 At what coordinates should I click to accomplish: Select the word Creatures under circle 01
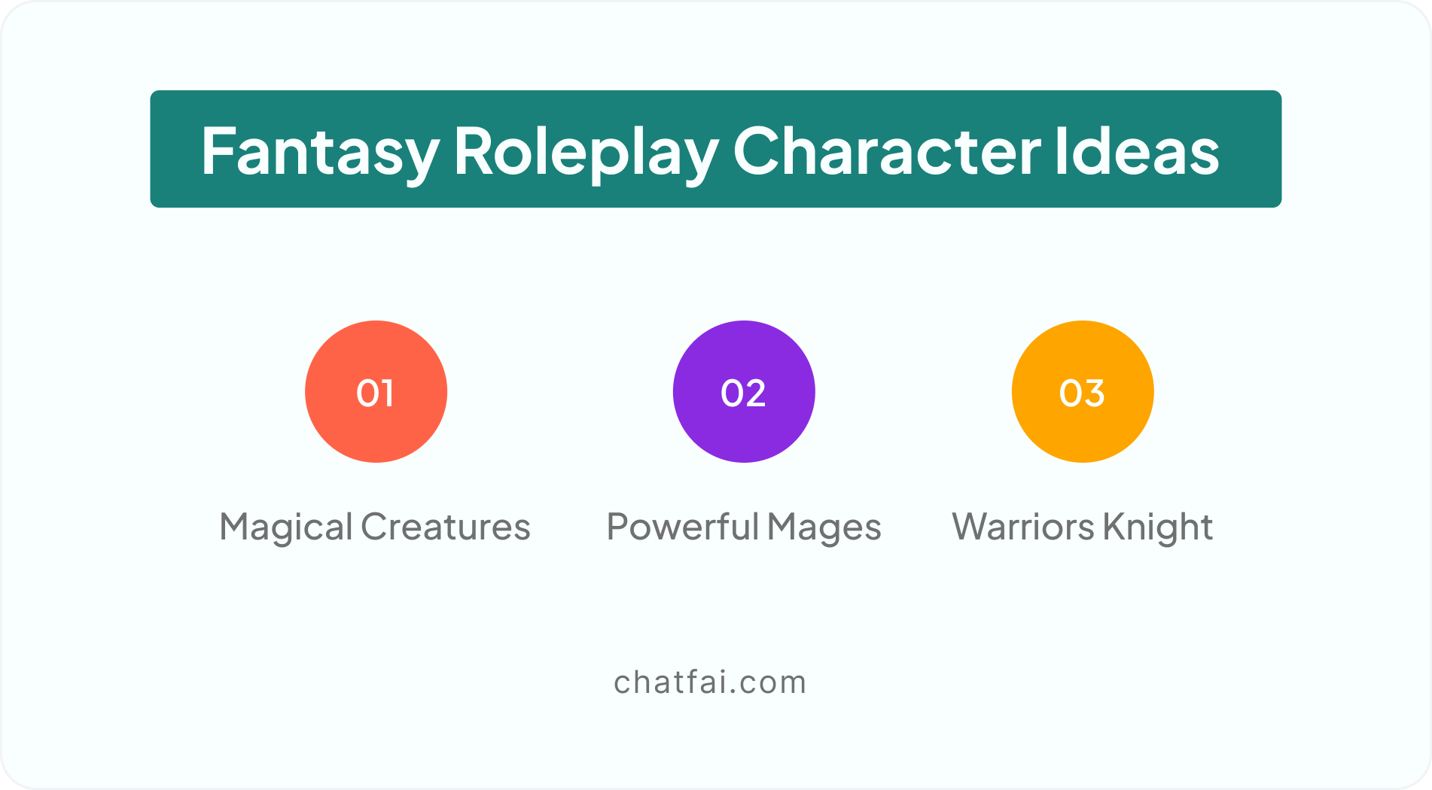coord(446,527)
